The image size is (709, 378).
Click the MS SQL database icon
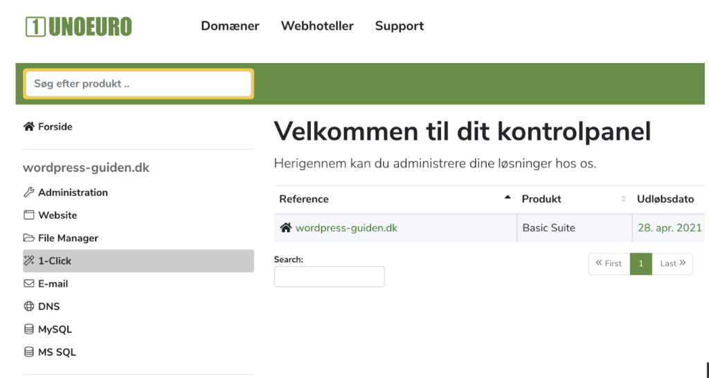tap(29, 352)
